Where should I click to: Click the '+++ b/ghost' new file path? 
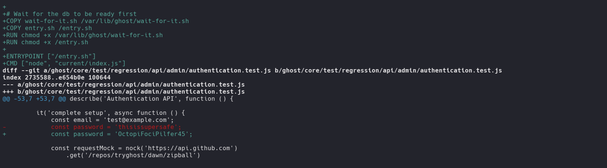click(x=124, y=92)
